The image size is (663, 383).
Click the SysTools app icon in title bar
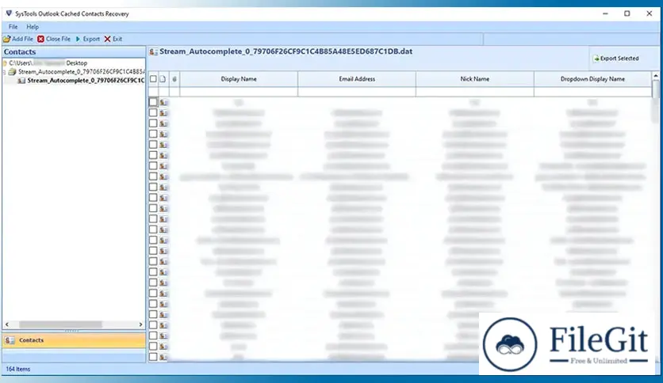pyautogui.click(x=9, y=13)
